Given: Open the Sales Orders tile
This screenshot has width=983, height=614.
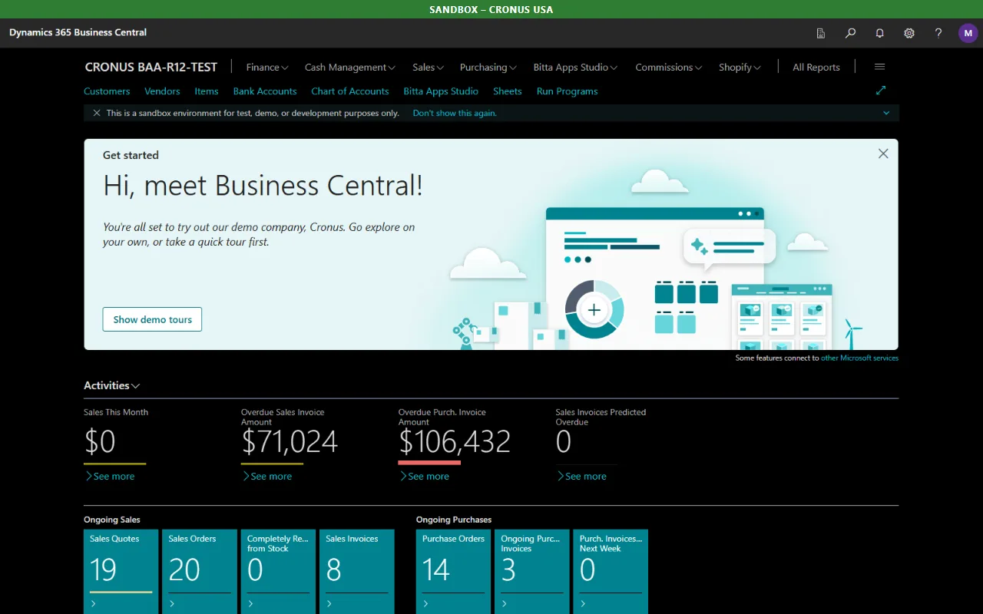Looking at the screenshot, I should pos(200,572).
